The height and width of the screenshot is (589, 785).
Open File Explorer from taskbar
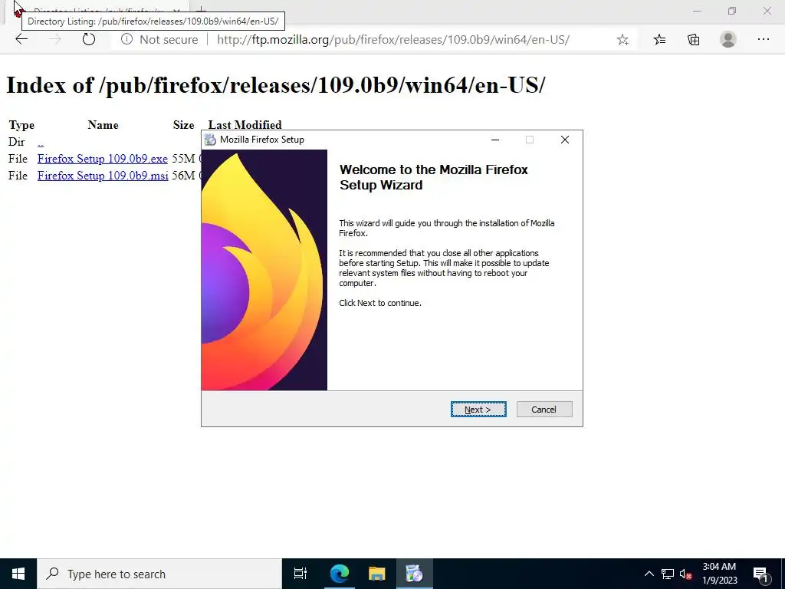376,574
